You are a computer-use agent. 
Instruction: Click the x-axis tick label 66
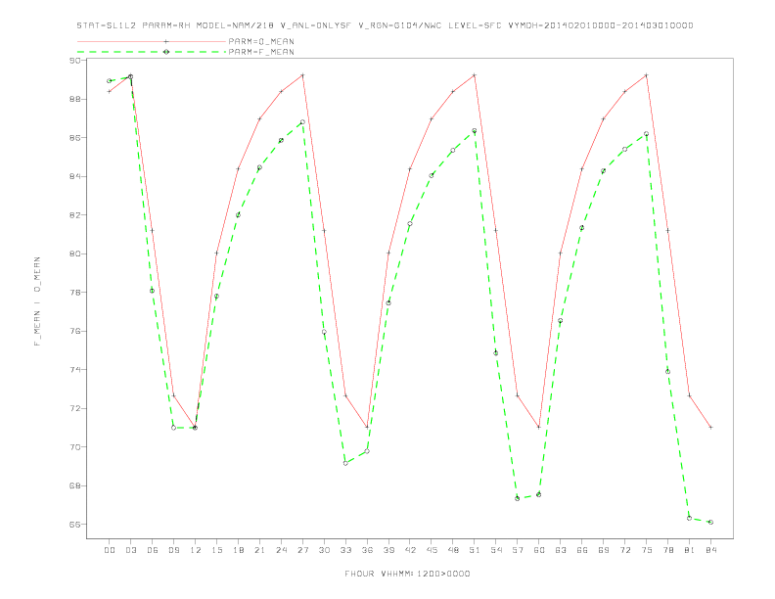pos(582,550)
